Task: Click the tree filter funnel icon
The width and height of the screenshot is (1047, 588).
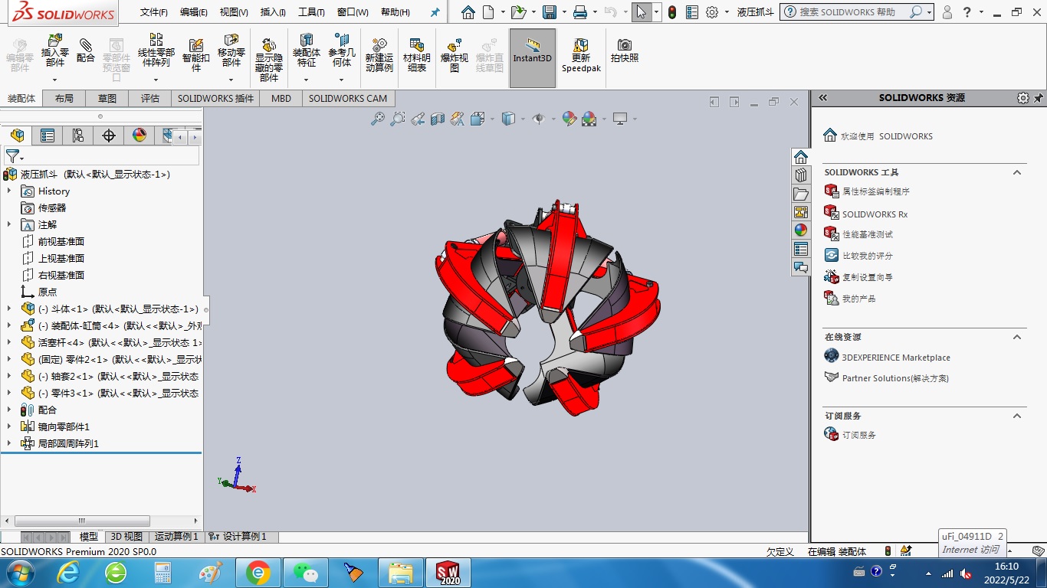Action: [12, 156]
